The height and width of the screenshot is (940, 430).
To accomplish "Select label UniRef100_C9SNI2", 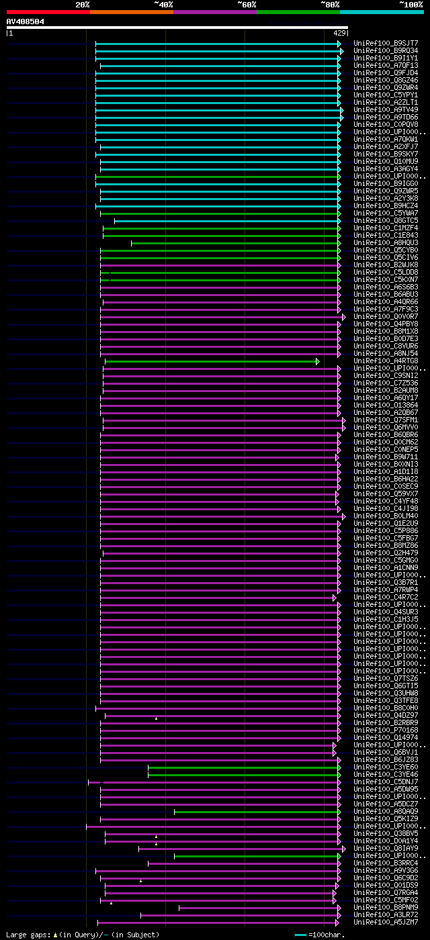I will click(386, 375).
